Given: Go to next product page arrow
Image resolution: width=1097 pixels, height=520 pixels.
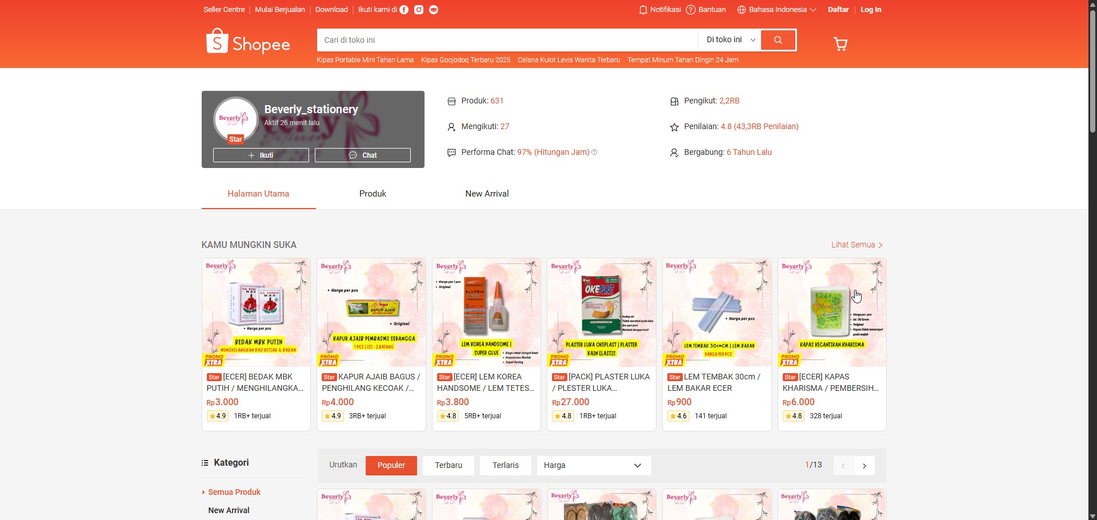Looking at the screenshot, I should coord(864,466).
